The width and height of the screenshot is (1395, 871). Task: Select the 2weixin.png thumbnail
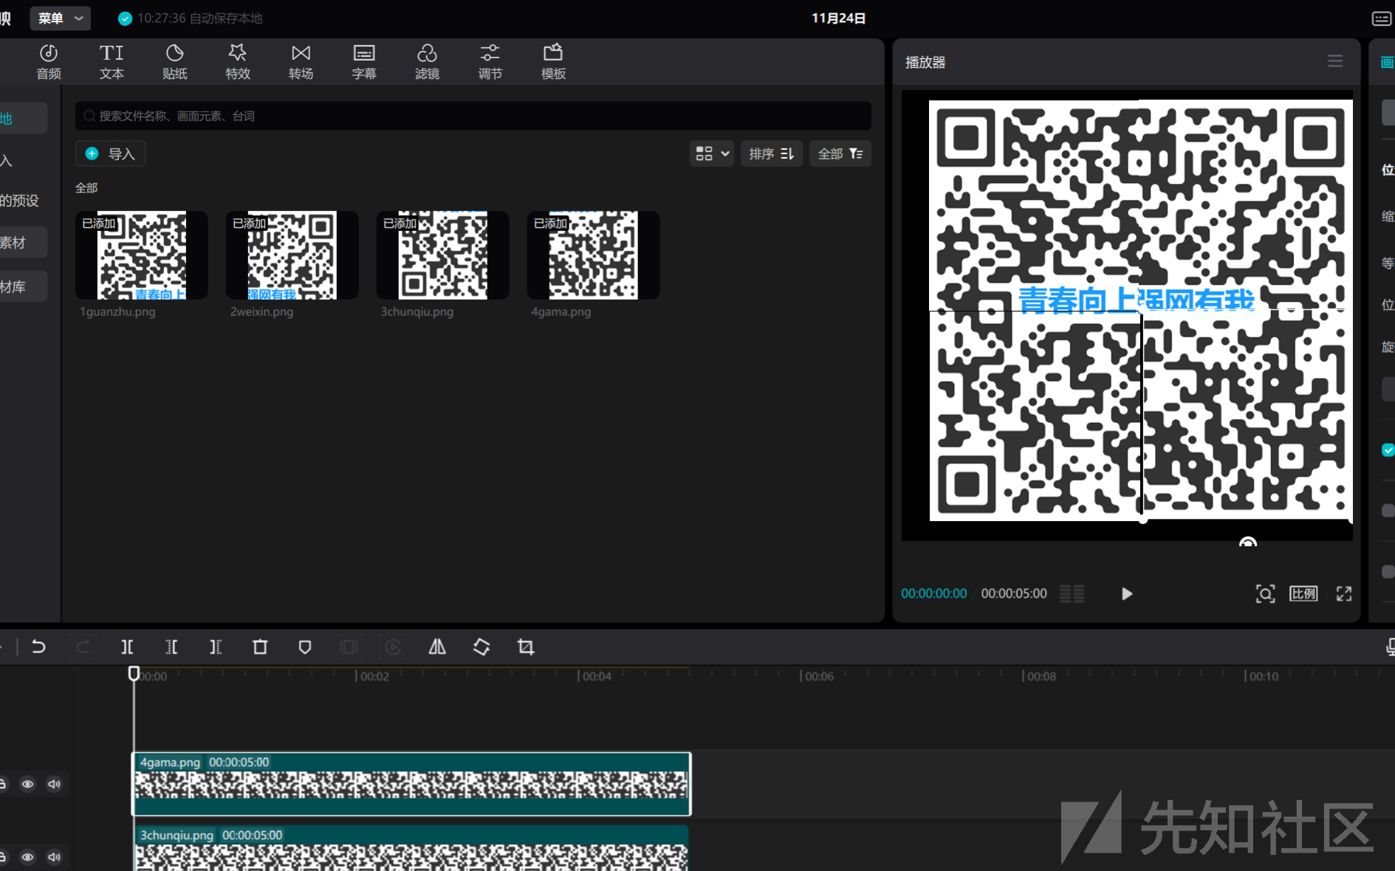pos(292,255)
